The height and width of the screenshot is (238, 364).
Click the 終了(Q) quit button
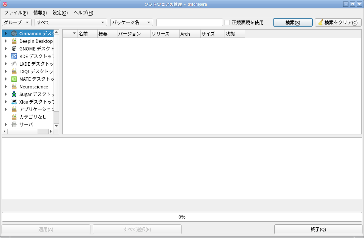[x=318, y=229]
